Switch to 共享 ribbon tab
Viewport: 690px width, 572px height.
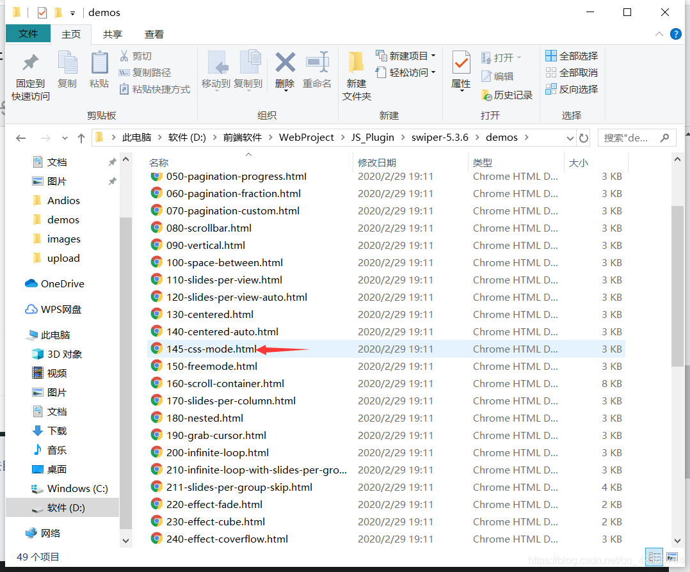click(x=112, y=35)
